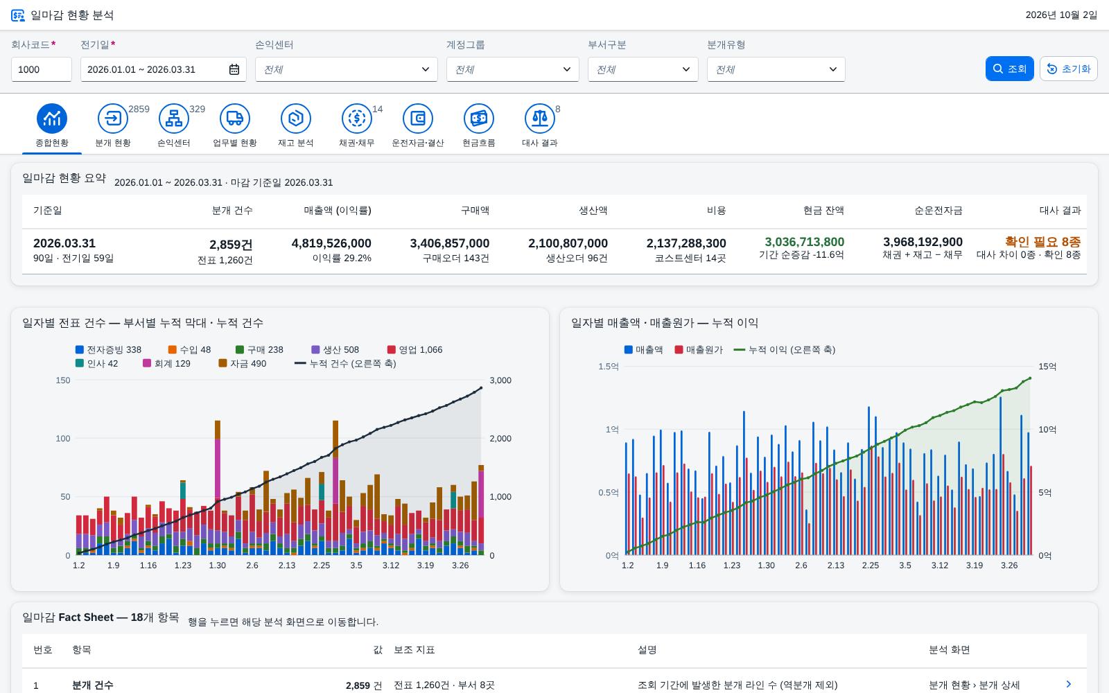The height and width of the screenshot is (693, 1109).
Task: Open the 손익센터 organization icon
Action: [174, 119]
